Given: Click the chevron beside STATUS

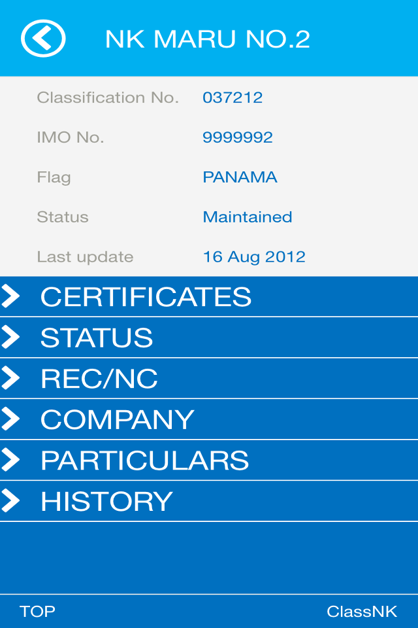Looking at the screenshot, I should point(10,338).
